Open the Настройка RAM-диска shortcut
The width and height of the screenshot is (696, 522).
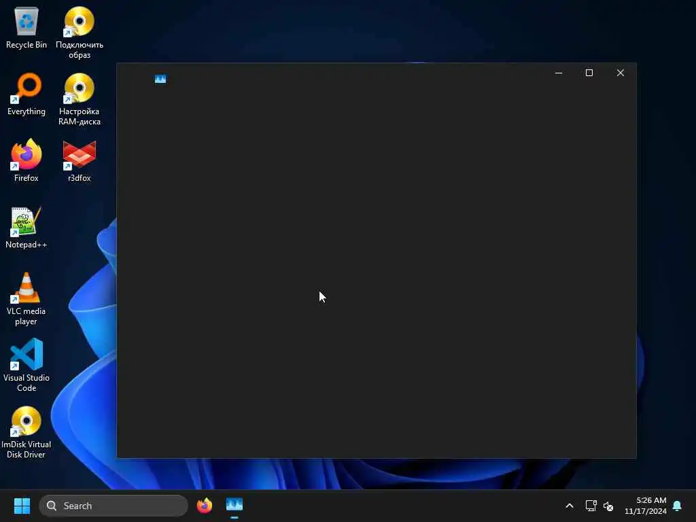(80, 99)
